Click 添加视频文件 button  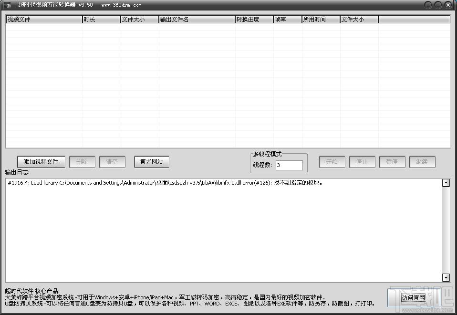click(x=41, y=162)
